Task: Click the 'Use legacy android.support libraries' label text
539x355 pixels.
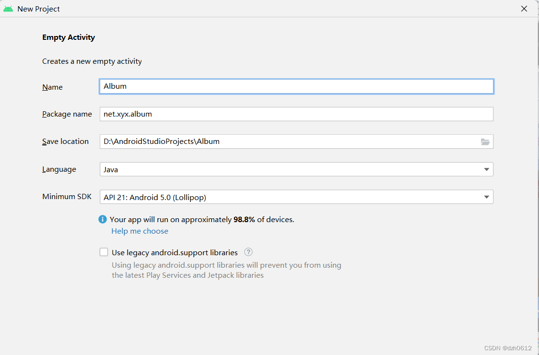Action: [x=175, y=252]
